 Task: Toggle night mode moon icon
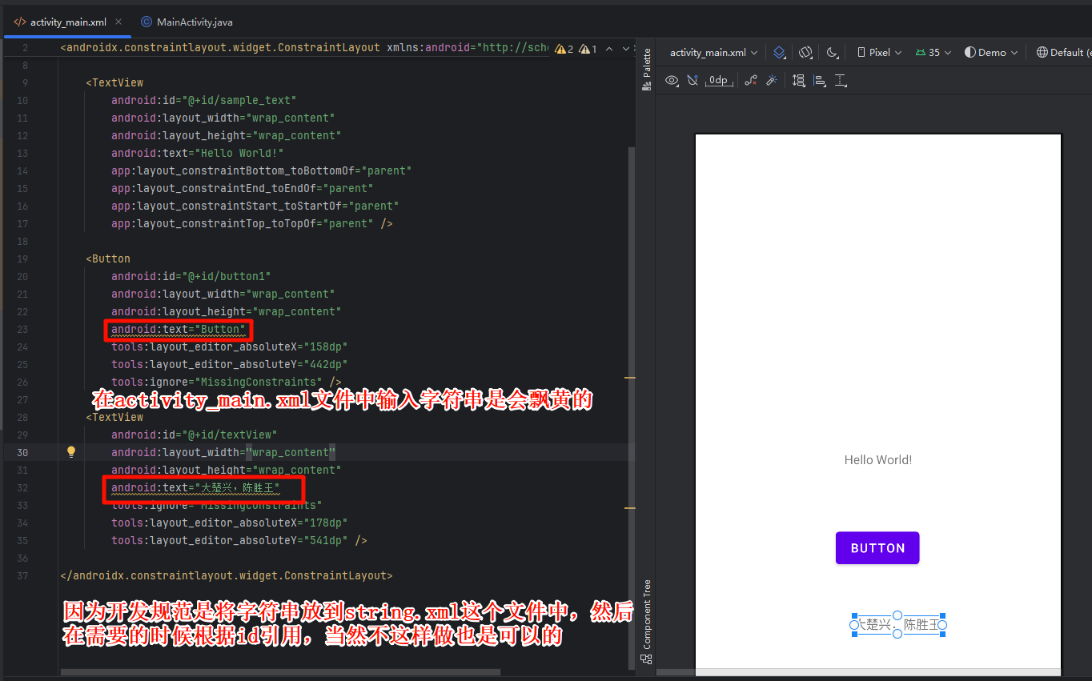coord(832,52)
